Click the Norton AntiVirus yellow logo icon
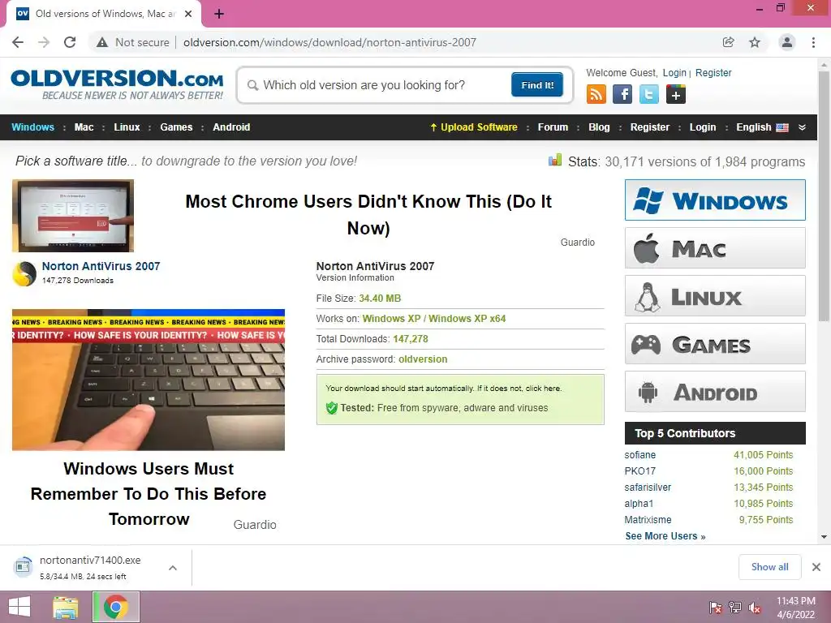This screenshot has width=831, height=623. (24, 274)
